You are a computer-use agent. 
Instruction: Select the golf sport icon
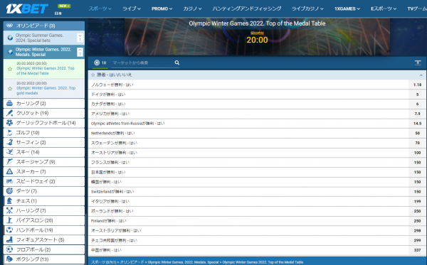tap(9, 133)
